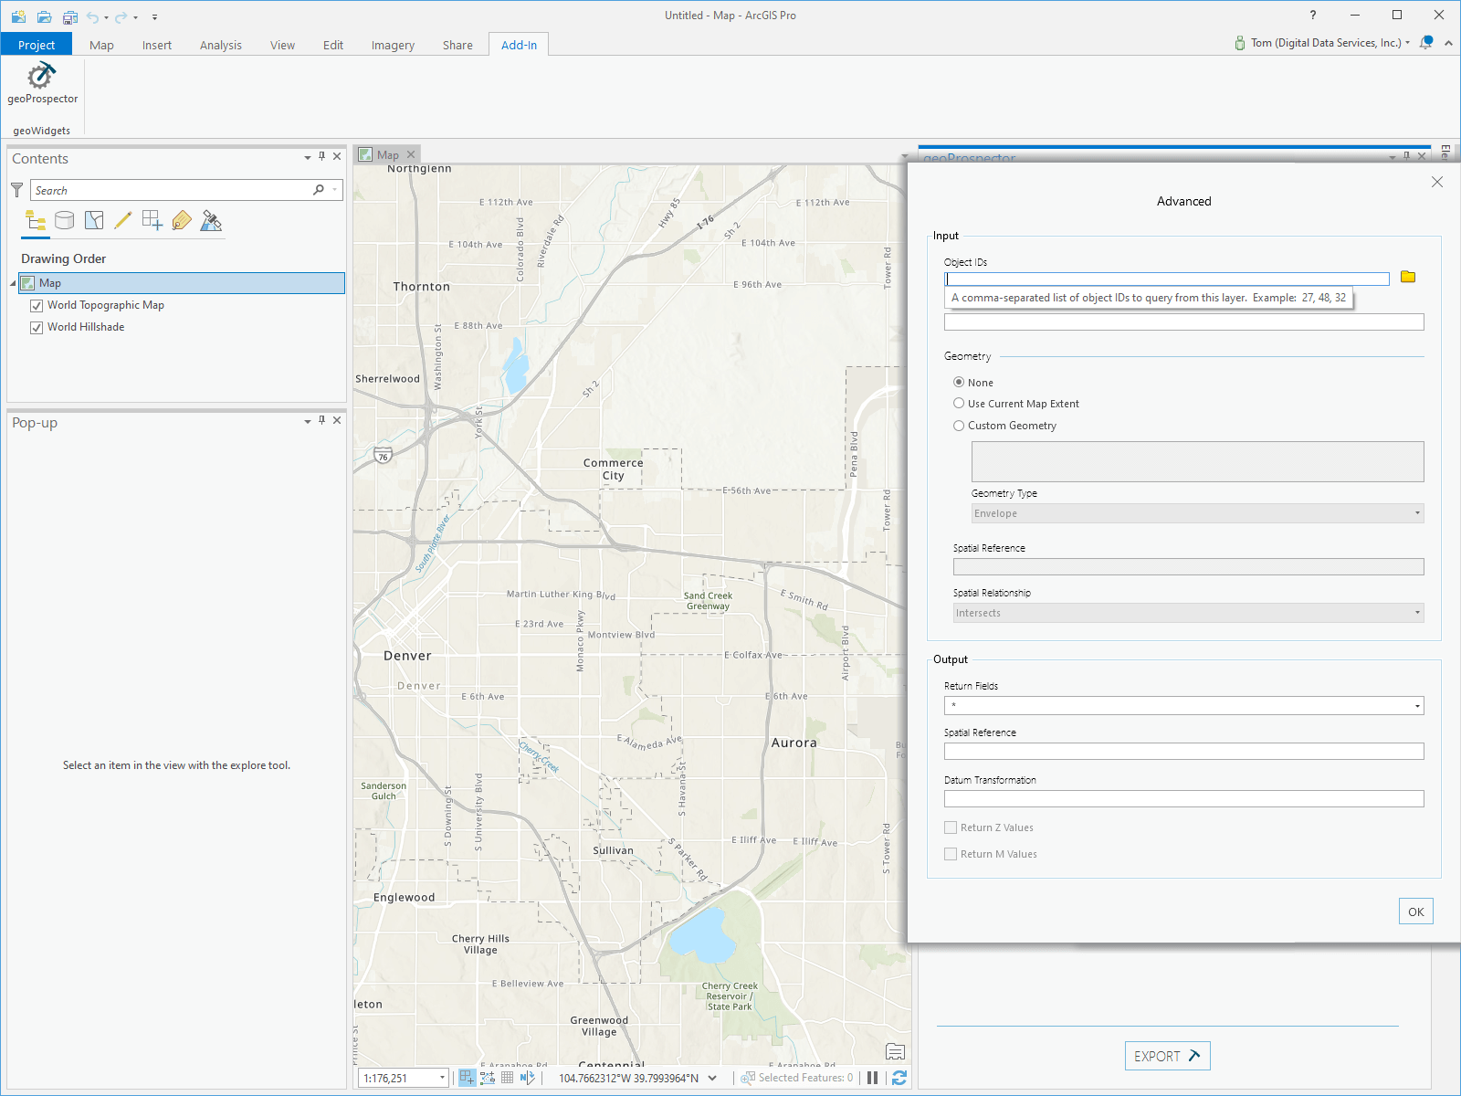The height and width of the screenshot is (1096, 1461).
Task: Pause map drawing
Action: pos(872,1078)
